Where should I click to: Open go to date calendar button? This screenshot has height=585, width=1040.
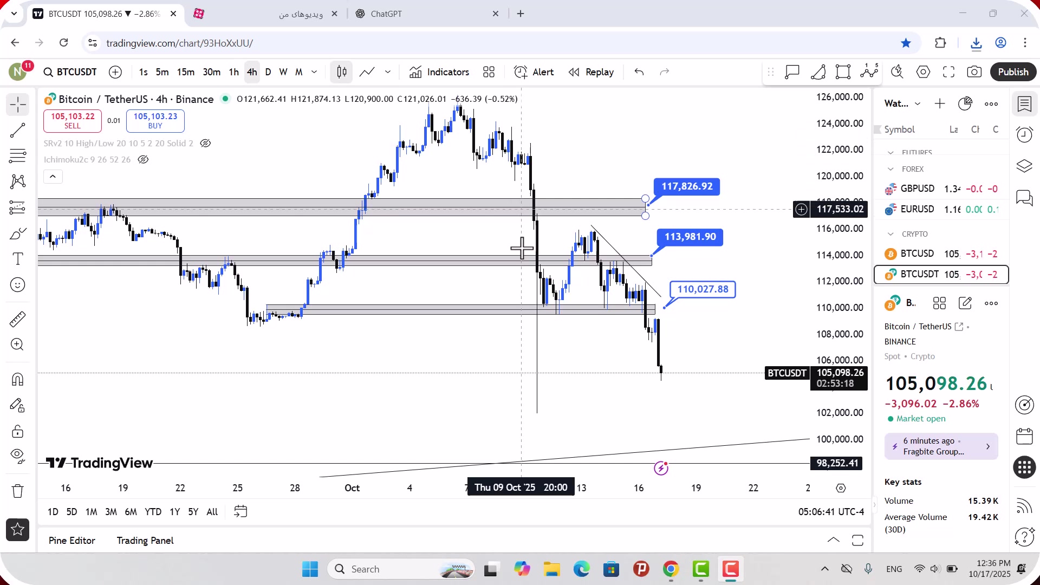coord(240,512)
